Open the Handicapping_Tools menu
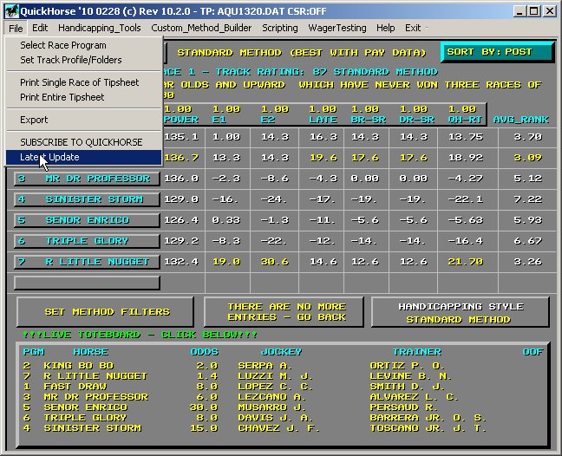This screenshot has width=562, height=456. (x=100, y=28)
